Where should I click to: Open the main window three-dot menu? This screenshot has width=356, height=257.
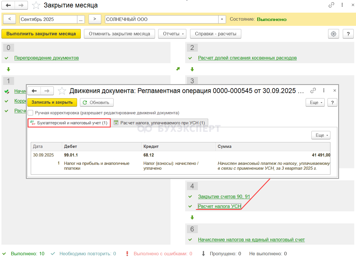(x=342, y=5)
